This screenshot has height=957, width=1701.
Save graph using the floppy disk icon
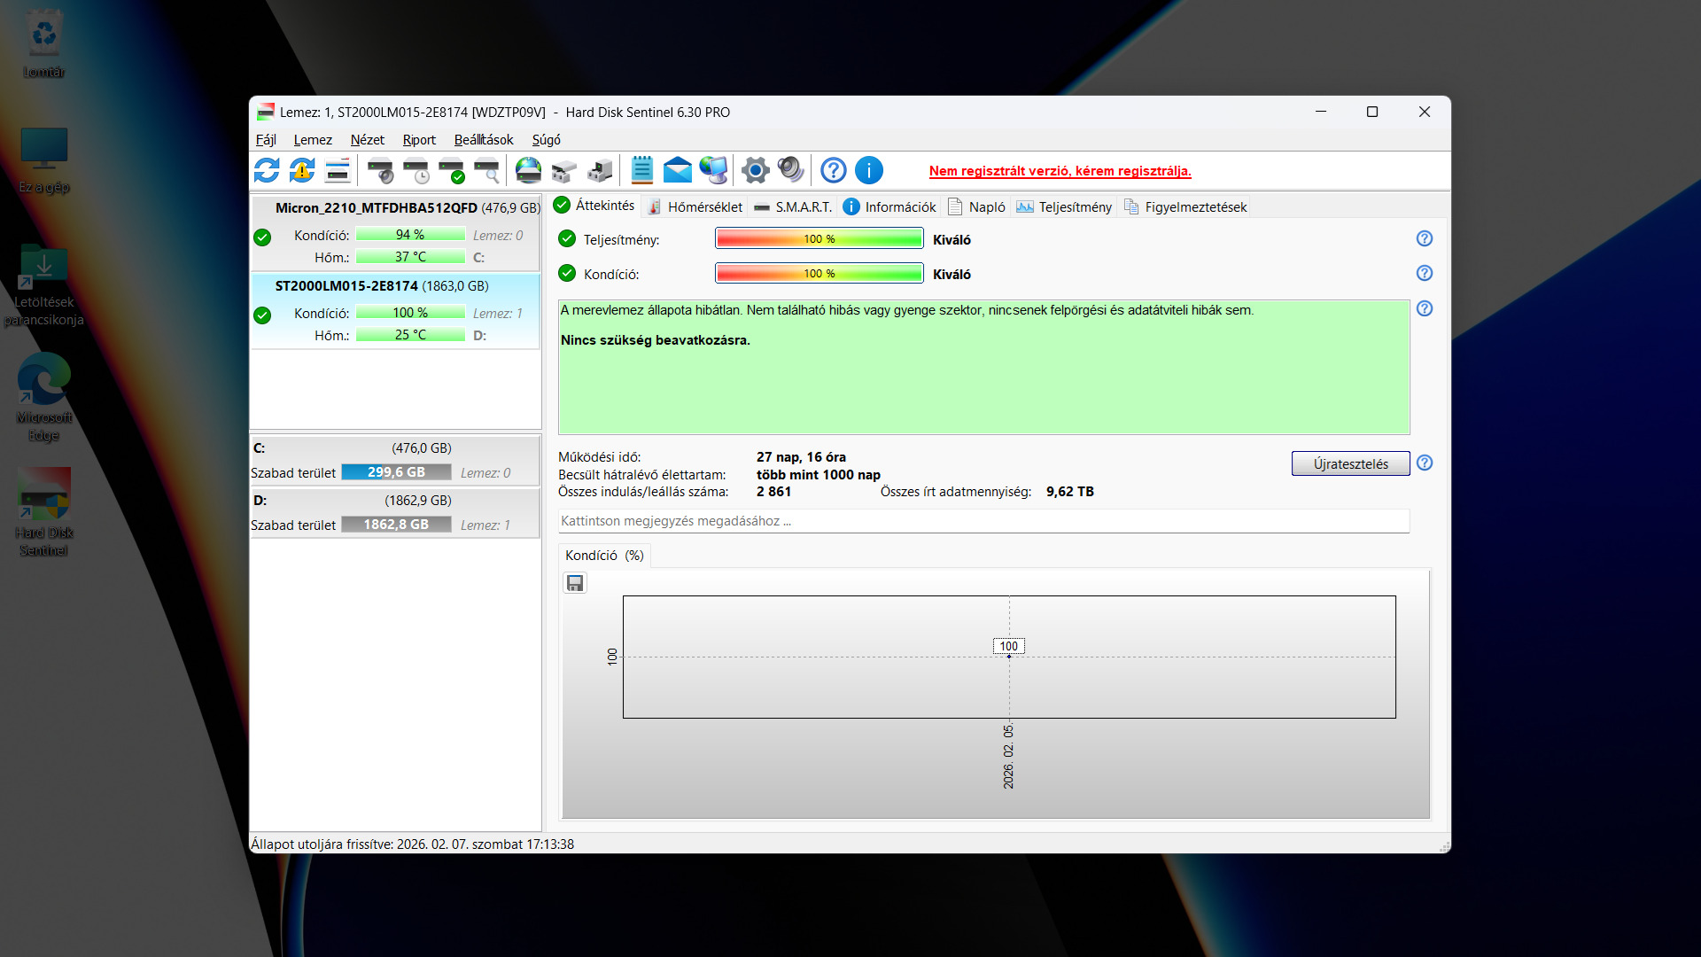(575, 583)
